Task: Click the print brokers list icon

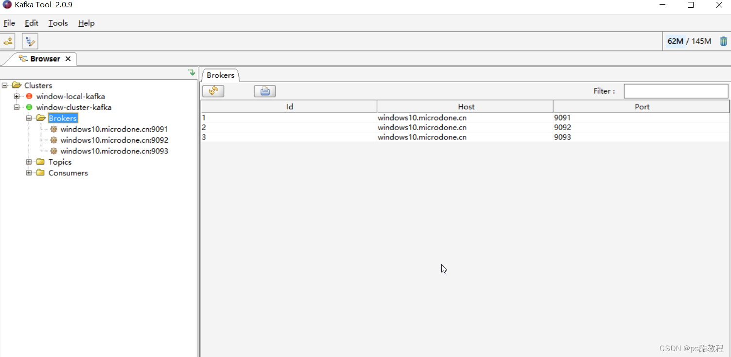Action: 265,91
